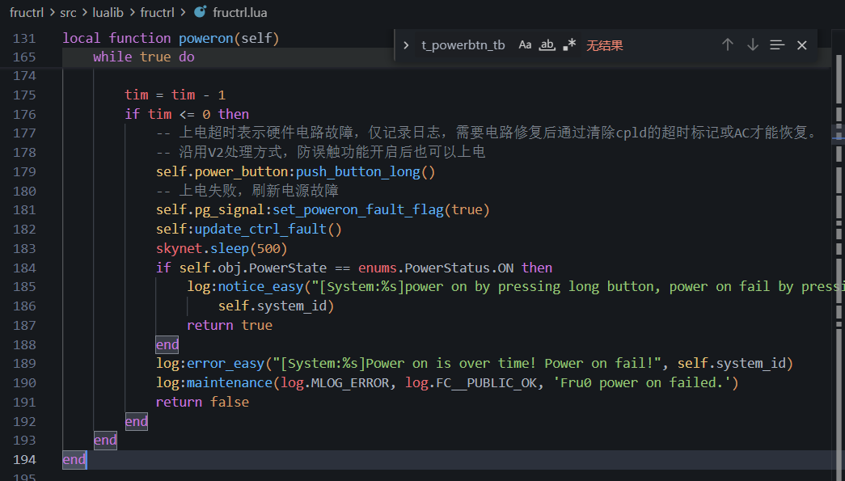Click 'log.FC__PUBLIC_OK' argument
This screenshot has height=481, width=845.
point(471,383)
